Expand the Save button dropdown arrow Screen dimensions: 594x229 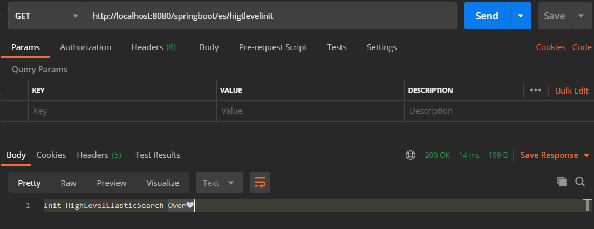point(581,16)
